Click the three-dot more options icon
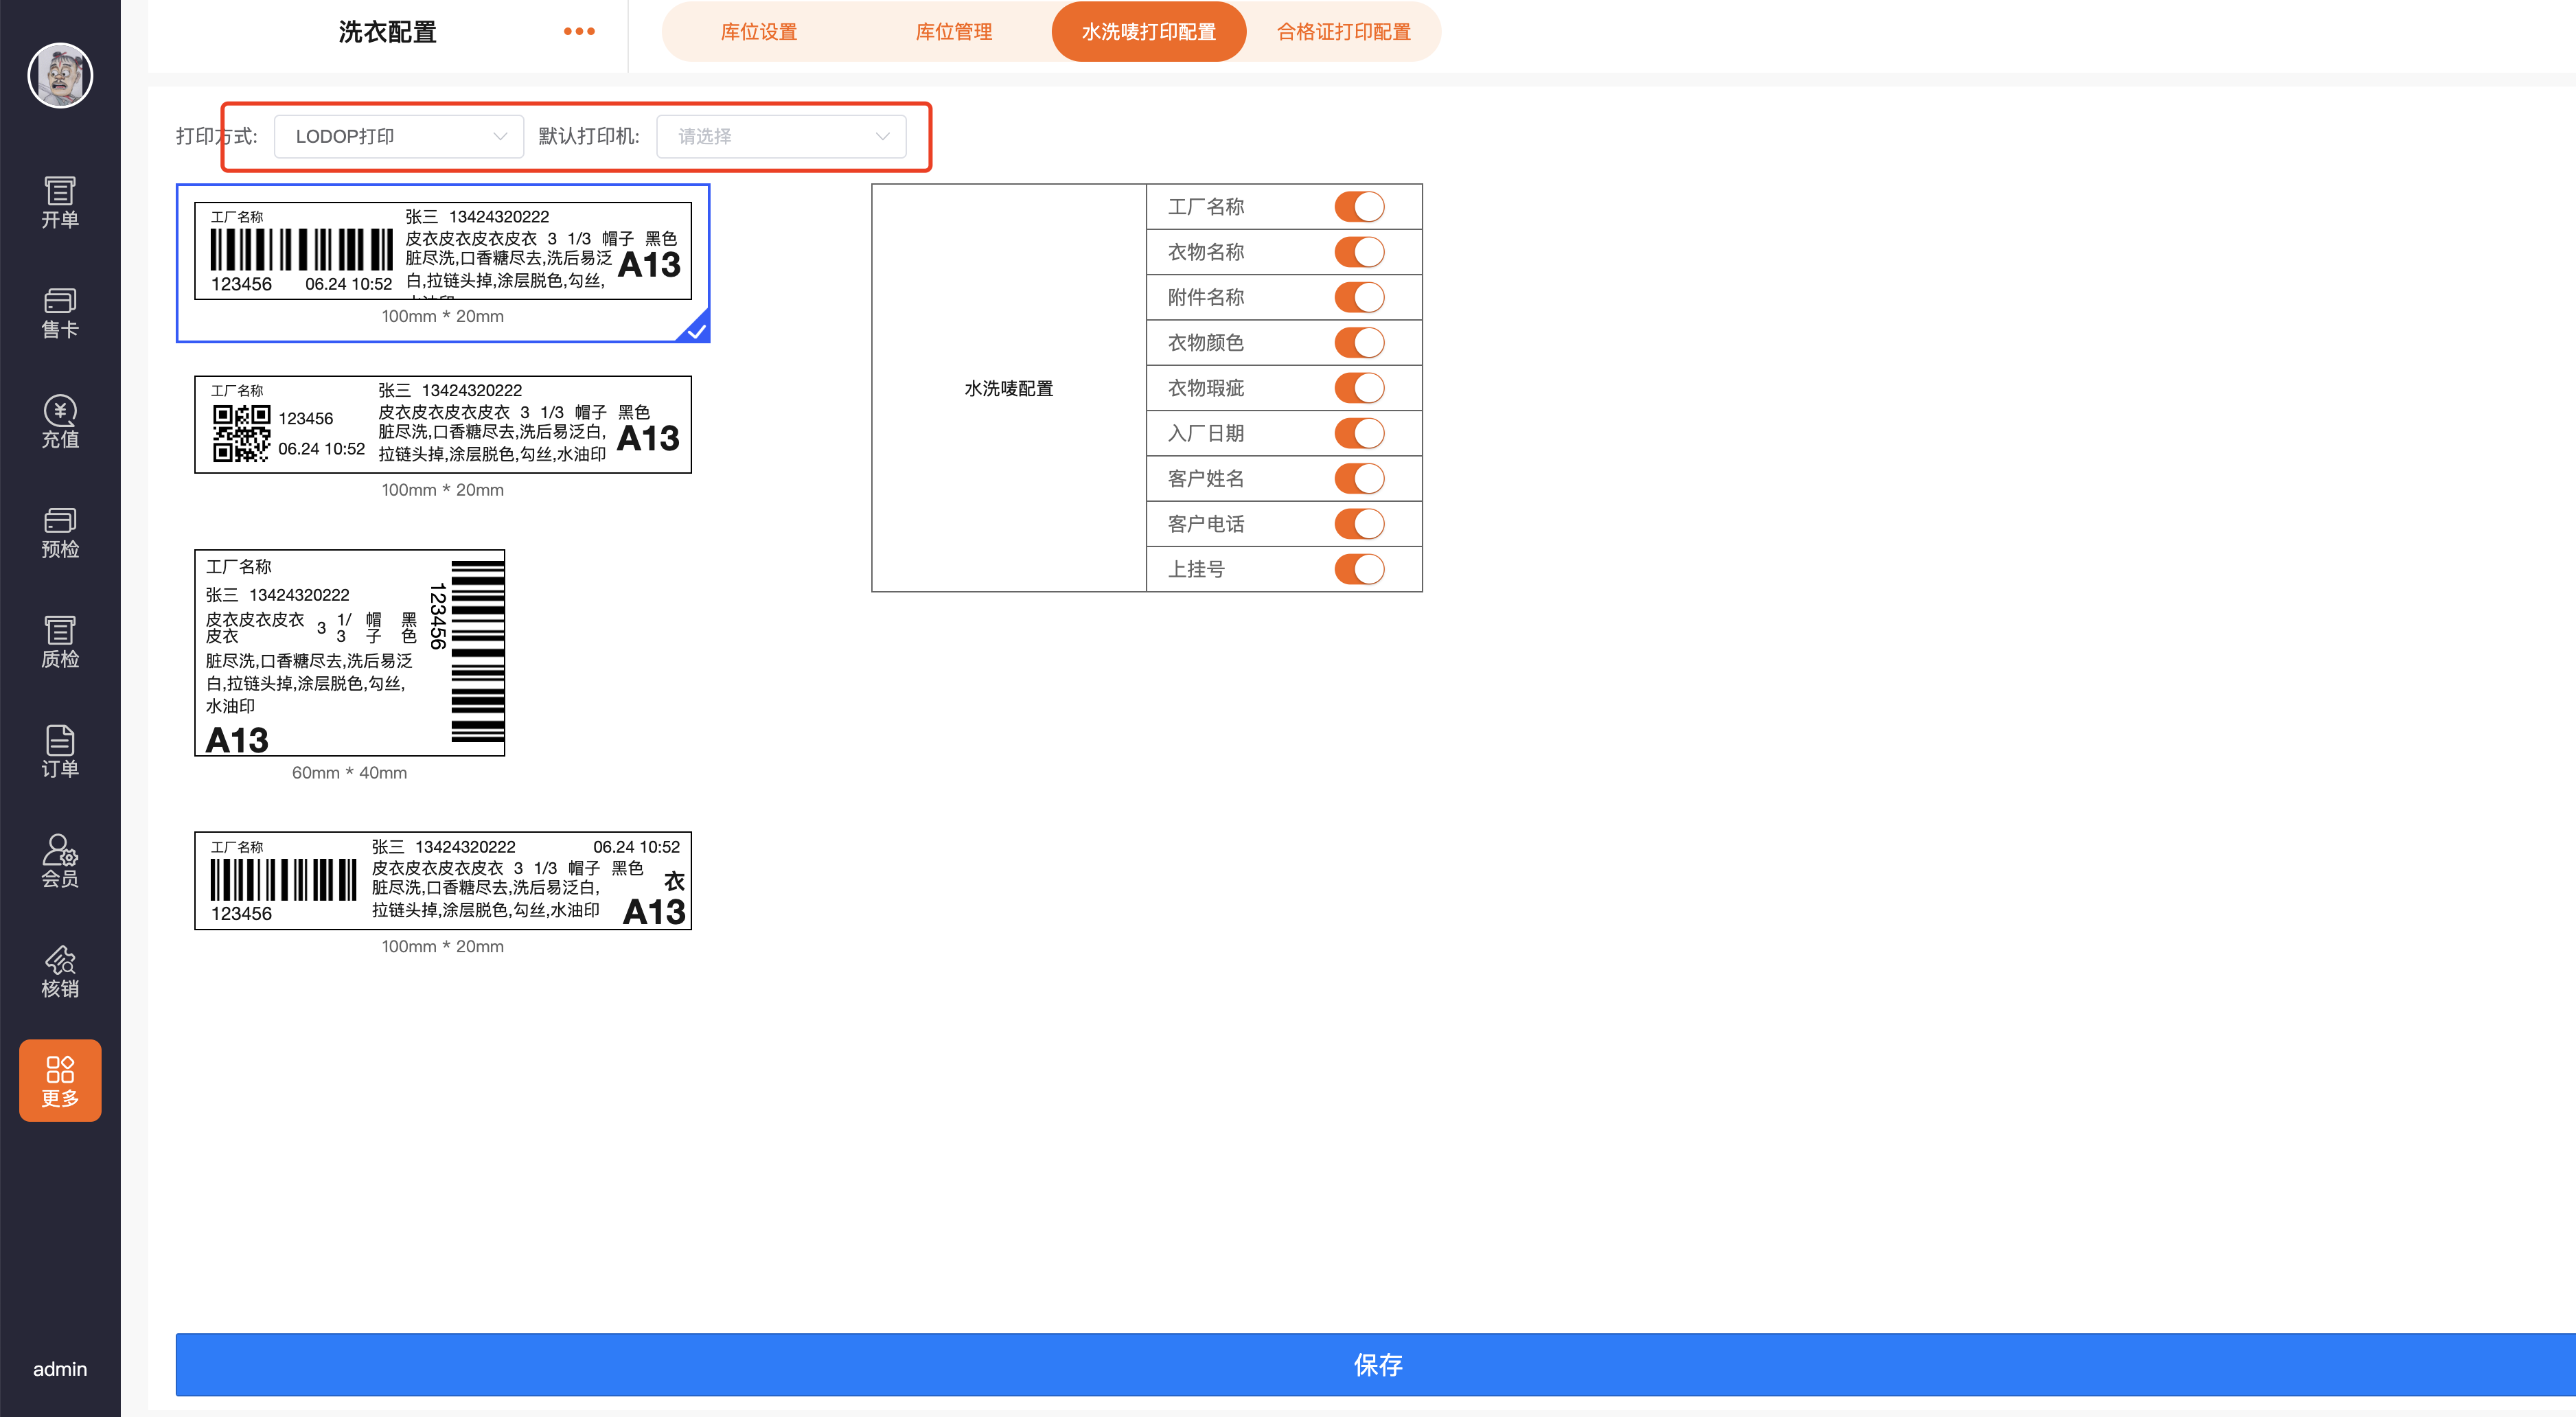 pos(579,31)
